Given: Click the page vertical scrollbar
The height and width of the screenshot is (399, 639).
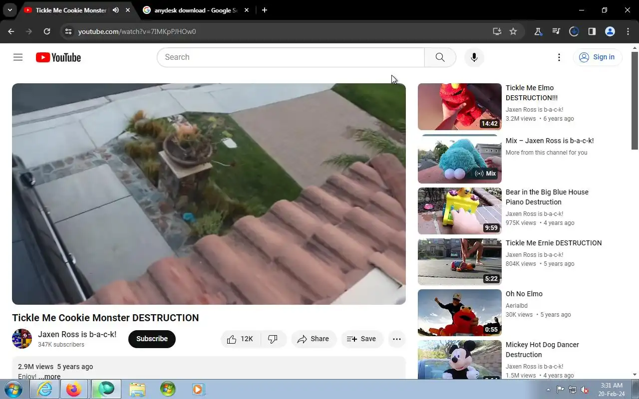Looking at the screenshot, I should tap(635, 102).
